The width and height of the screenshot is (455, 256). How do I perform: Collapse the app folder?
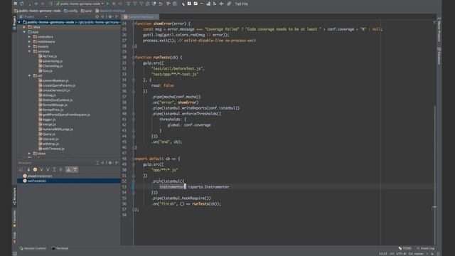(24, 32)
